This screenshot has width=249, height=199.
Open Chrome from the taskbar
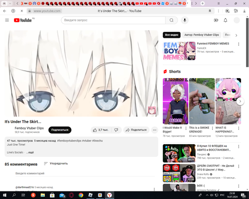tap(81, 195)
